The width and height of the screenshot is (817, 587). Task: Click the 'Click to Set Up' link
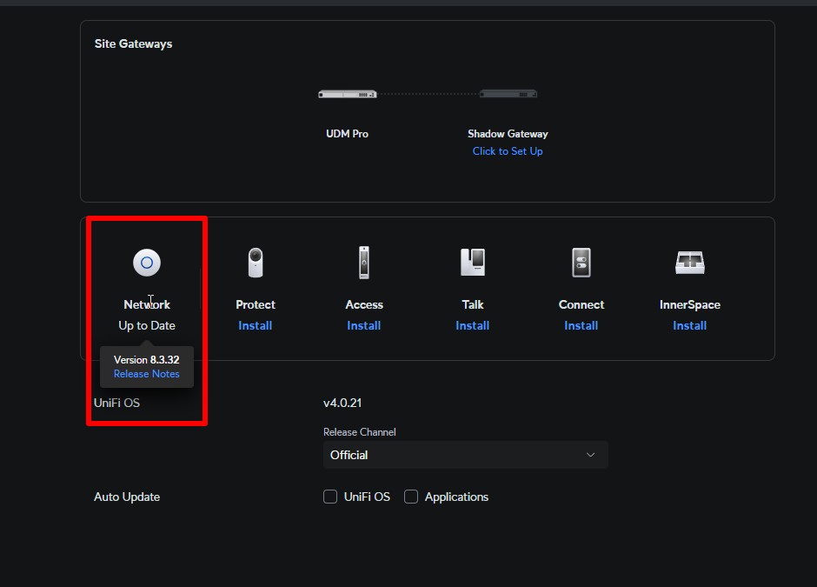coord(508,151)
